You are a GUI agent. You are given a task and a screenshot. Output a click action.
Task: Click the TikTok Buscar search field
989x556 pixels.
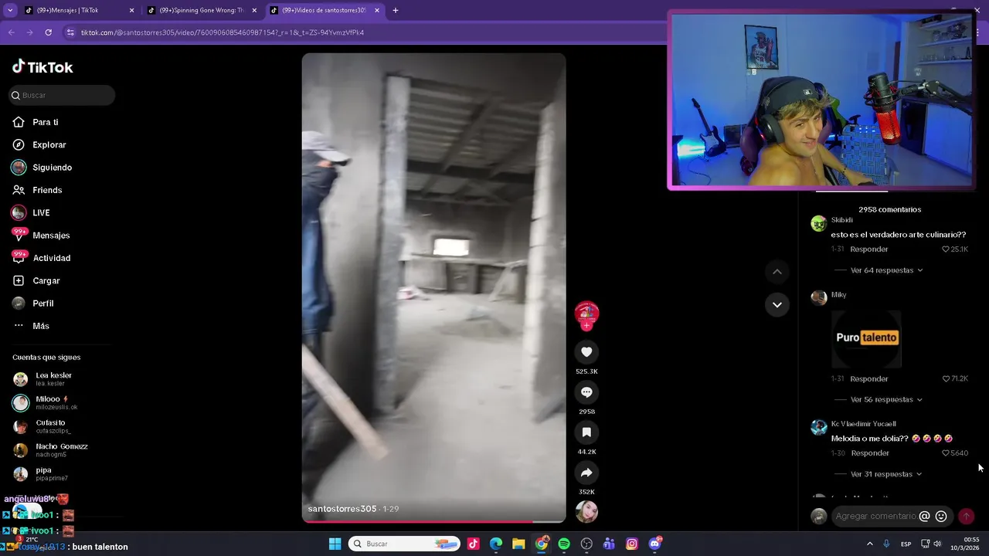(x=62, y=95)
